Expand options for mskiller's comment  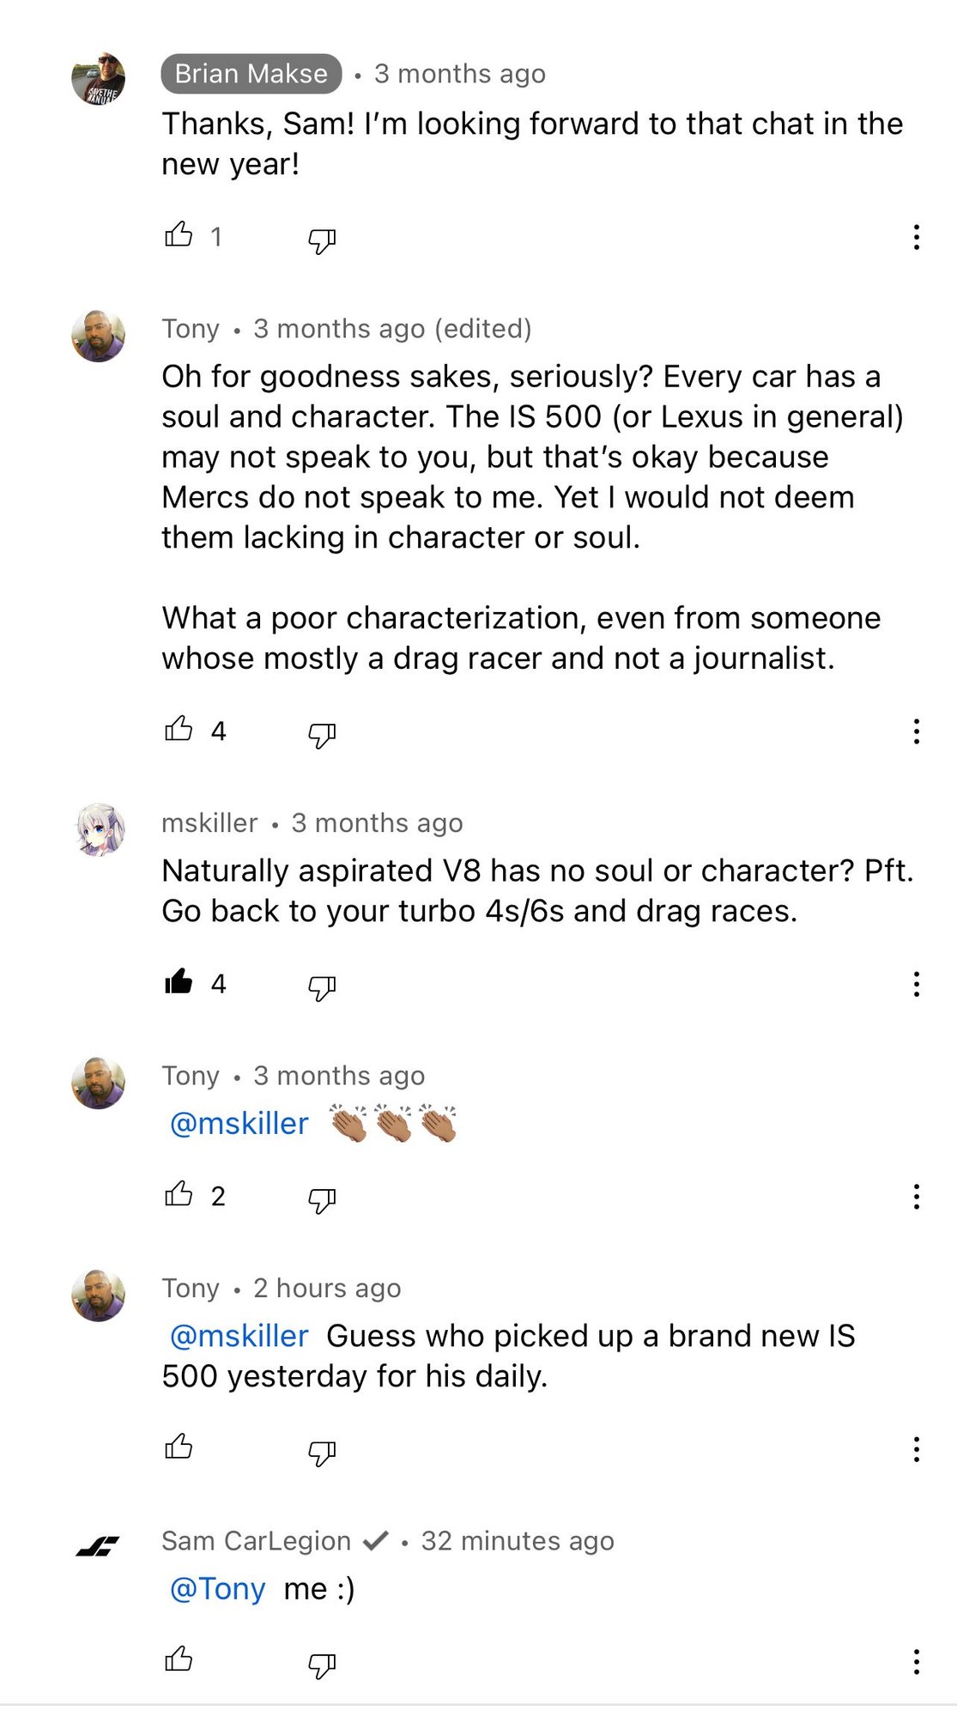tap(917, 984)
